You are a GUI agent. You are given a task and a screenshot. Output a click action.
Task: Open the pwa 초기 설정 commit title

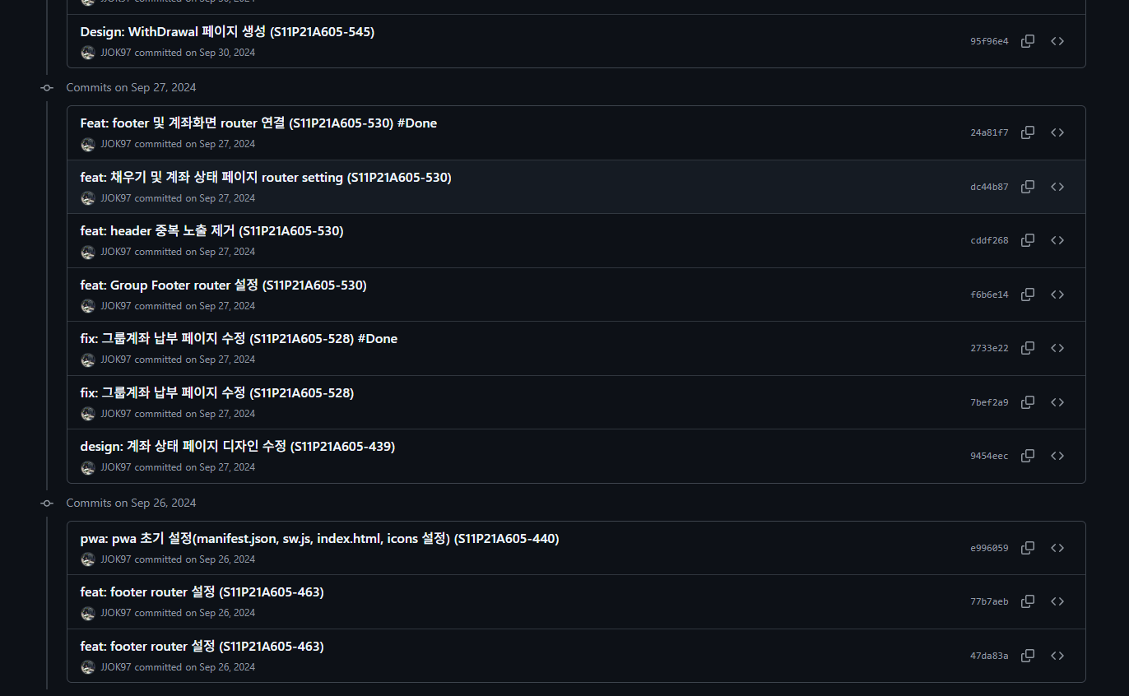(319, 539)
